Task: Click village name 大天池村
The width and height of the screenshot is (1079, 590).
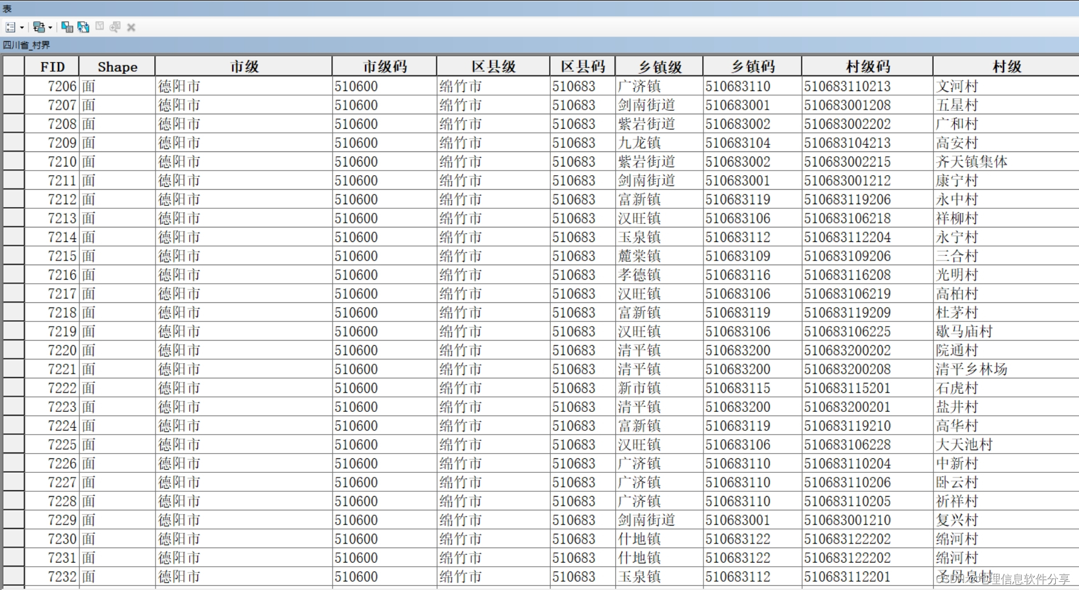Action: click(x=964, y=444)
